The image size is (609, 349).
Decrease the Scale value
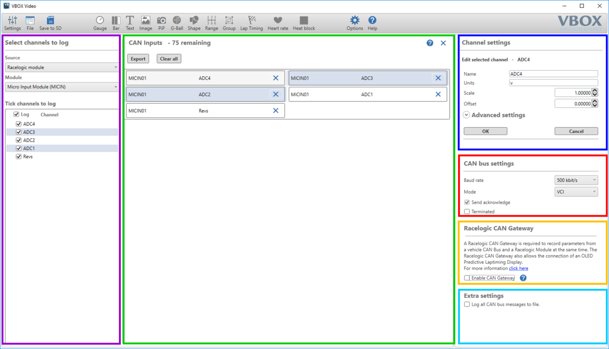point(595,95)
